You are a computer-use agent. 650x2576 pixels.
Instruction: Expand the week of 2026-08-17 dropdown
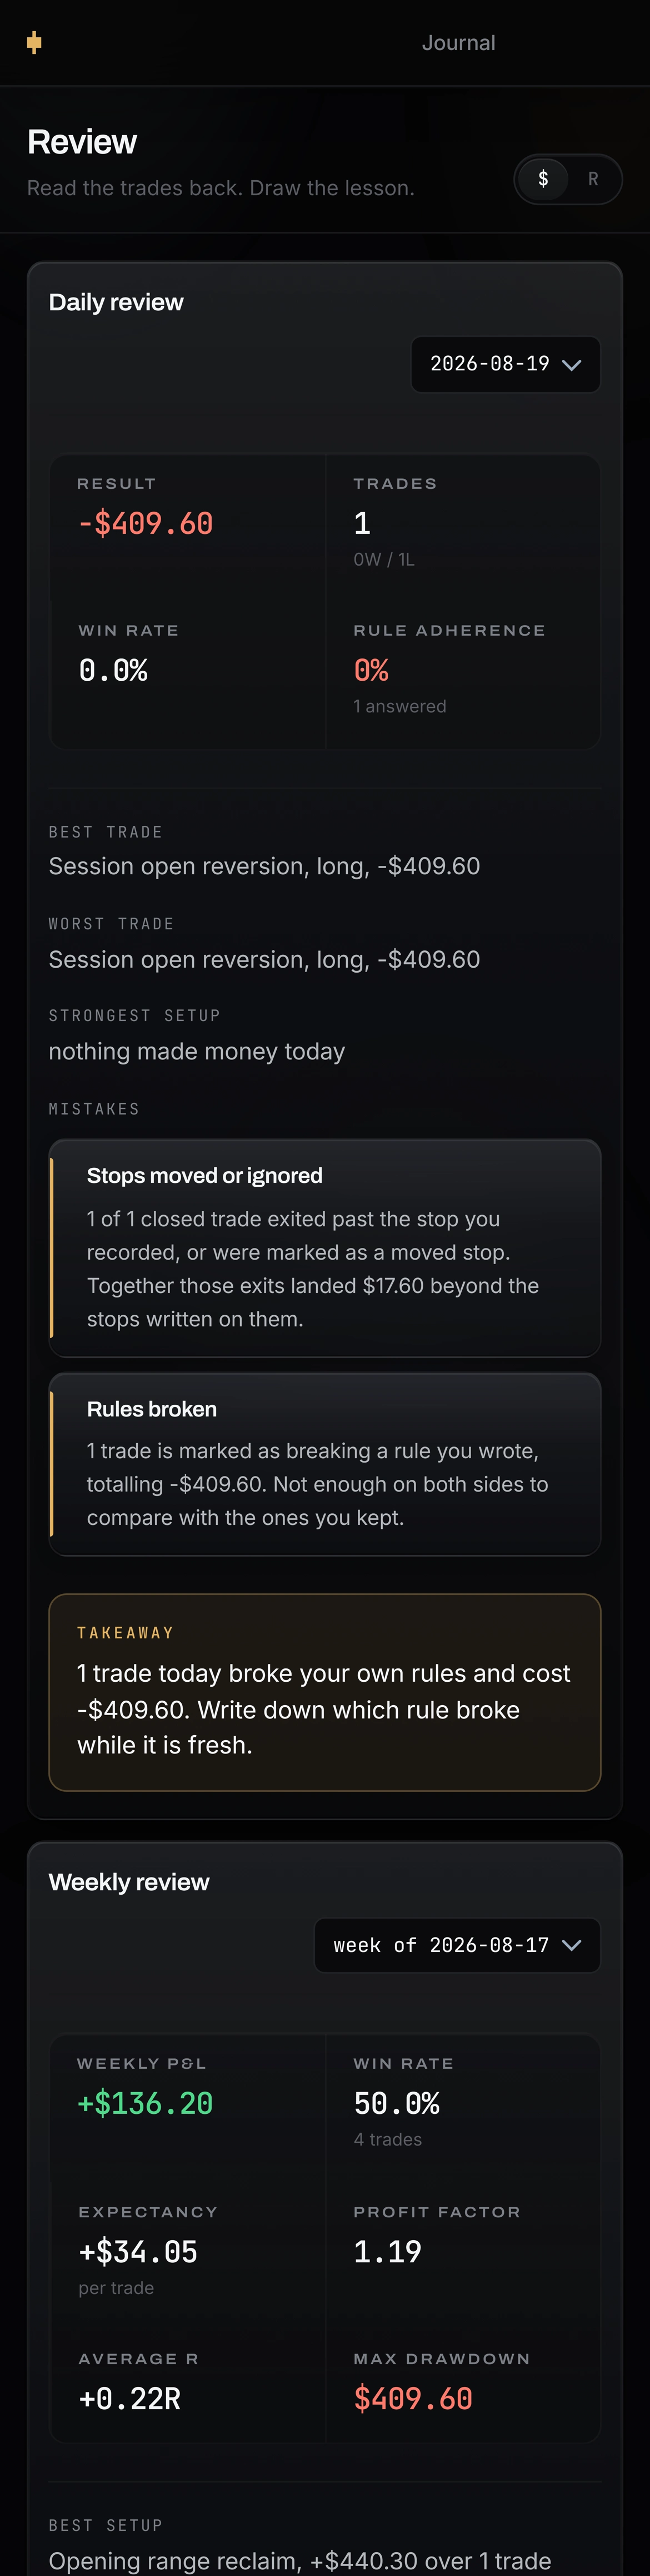coord(457,1945)
